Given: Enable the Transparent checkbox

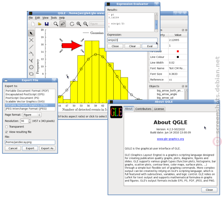Looking at the screenshot, I should pyautogui.click(x=6, y=127).
